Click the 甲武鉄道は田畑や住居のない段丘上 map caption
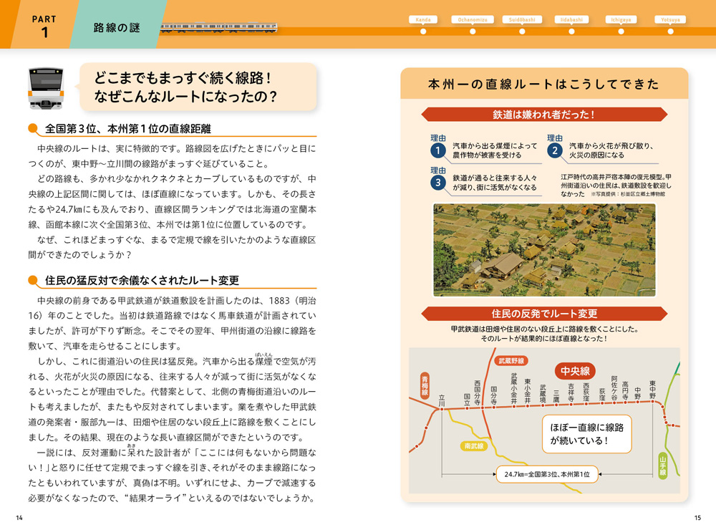 coord(544,334)
